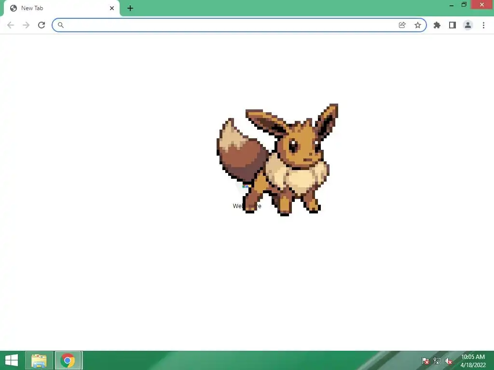Click the globe favicon on New Tab
494x370 pixels.
14,8
